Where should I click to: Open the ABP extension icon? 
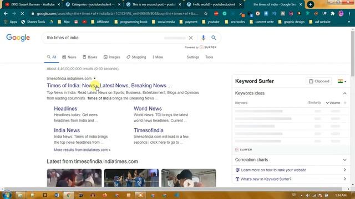(216, 13)
